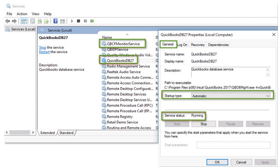The height and width of the screenshot is (167, 278).
Task: Click the Back arrow in the toolbar
Action: click(7, 21)
